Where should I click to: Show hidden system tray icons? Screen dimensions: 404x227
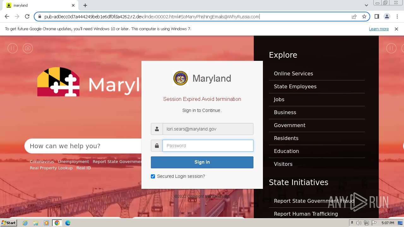pyautogui.click(x=352, y=223)
